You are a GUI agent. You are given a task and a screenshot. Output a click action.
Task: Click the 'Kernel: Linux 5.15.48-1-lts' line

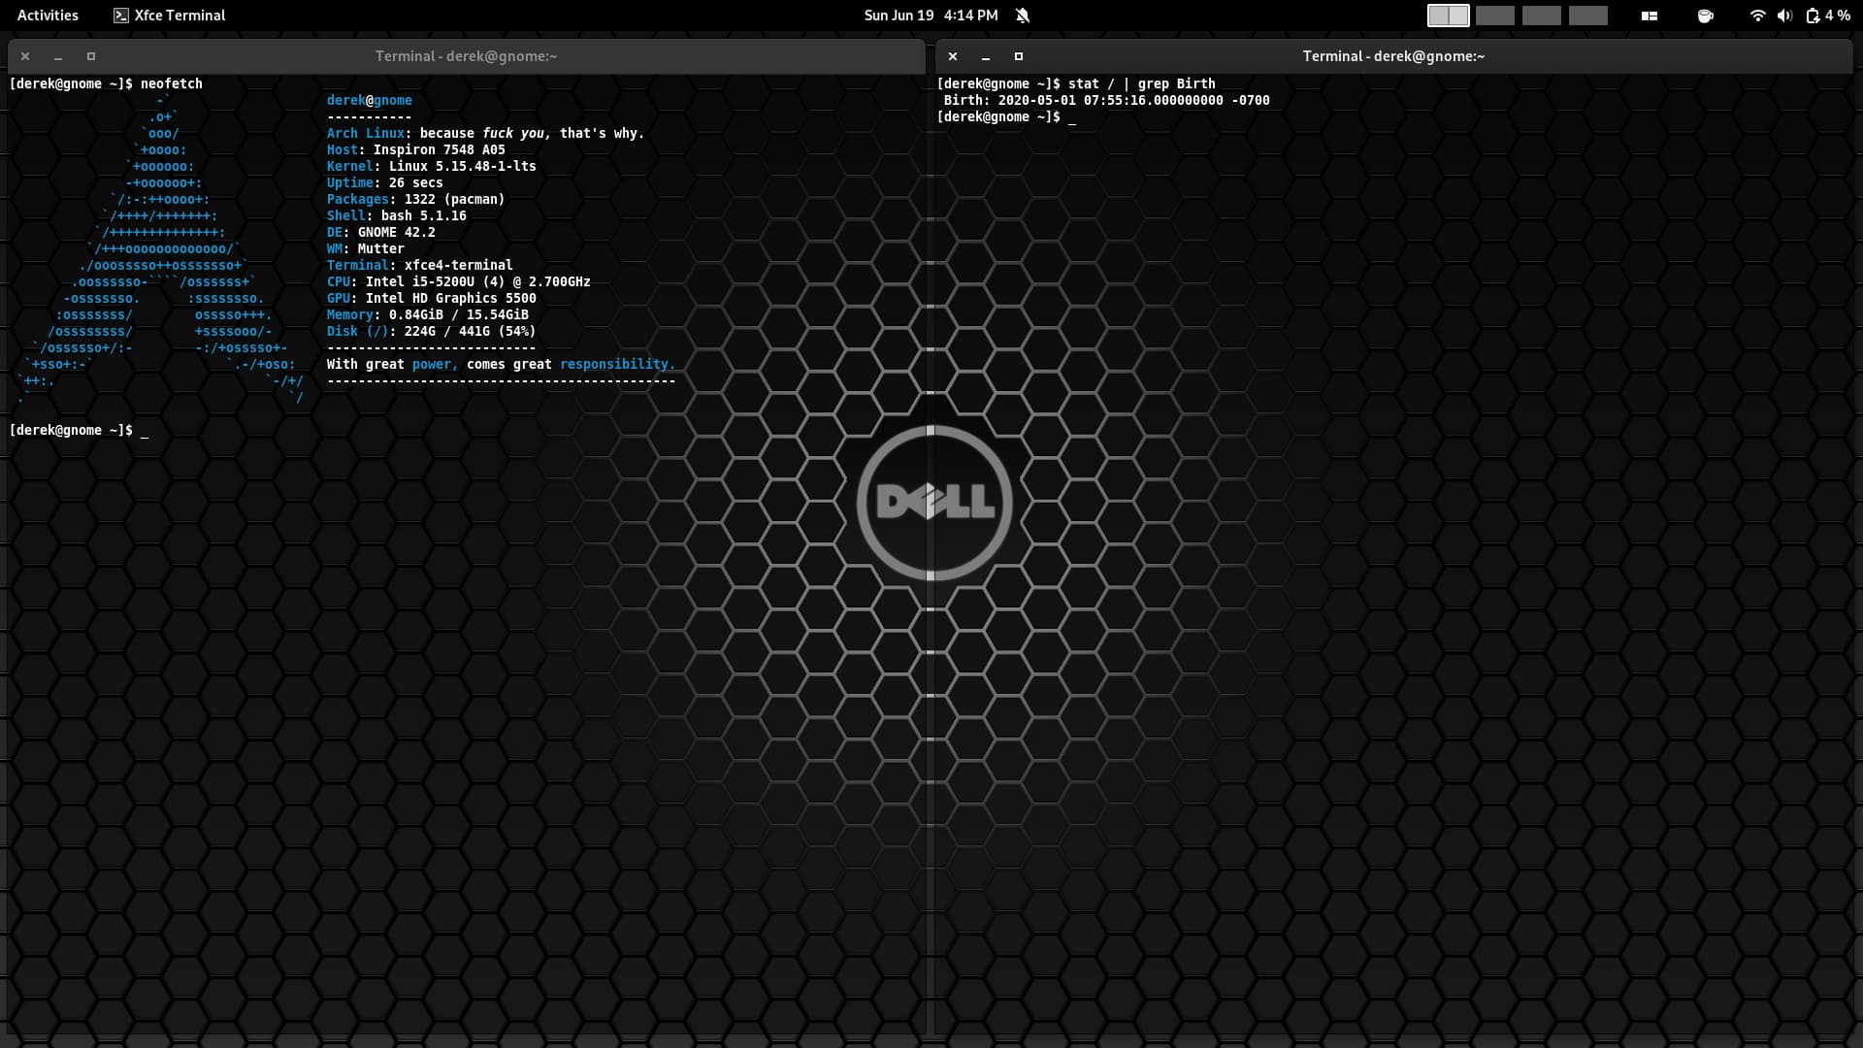431,166
